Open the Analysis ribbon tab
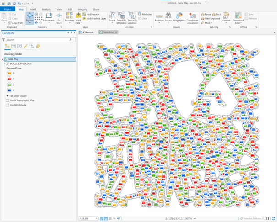Viewport: 277px width, 222px height. pyautogui.click(x=46, y=9)
